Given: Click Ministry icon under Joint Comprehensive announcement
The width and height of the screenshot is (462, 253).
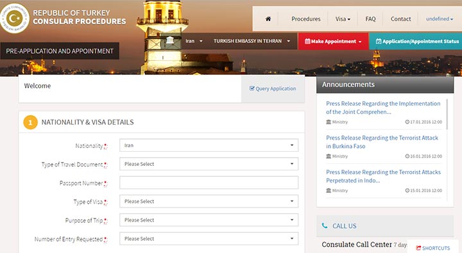Looking at the screenshot, I should point(329,122).
